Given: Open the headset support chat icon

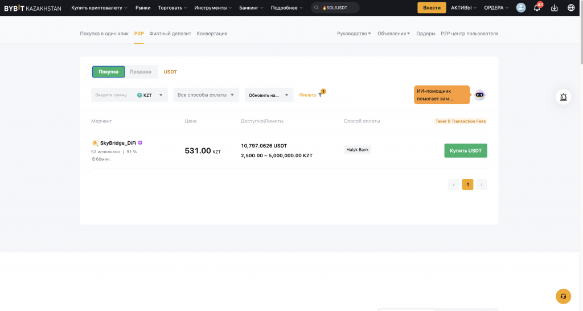Looking at the screenshot, I should pyautogui.click(x=563, y=296).
